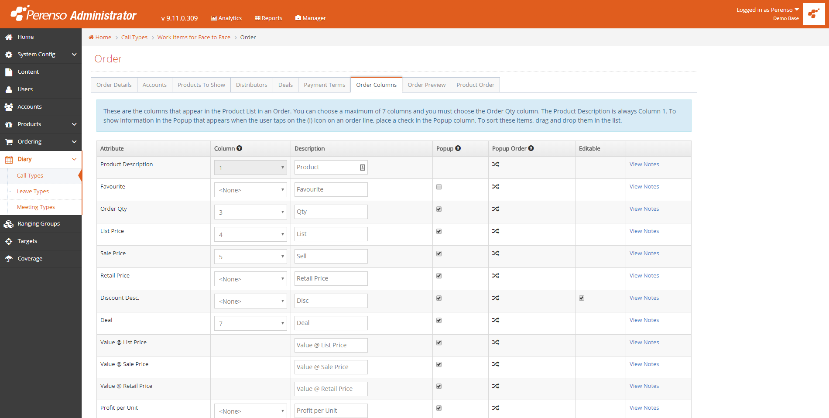The width and height of the screenshot is (829, 418).
Task: Click the Popup help question icon
Action: coord(458,148)
